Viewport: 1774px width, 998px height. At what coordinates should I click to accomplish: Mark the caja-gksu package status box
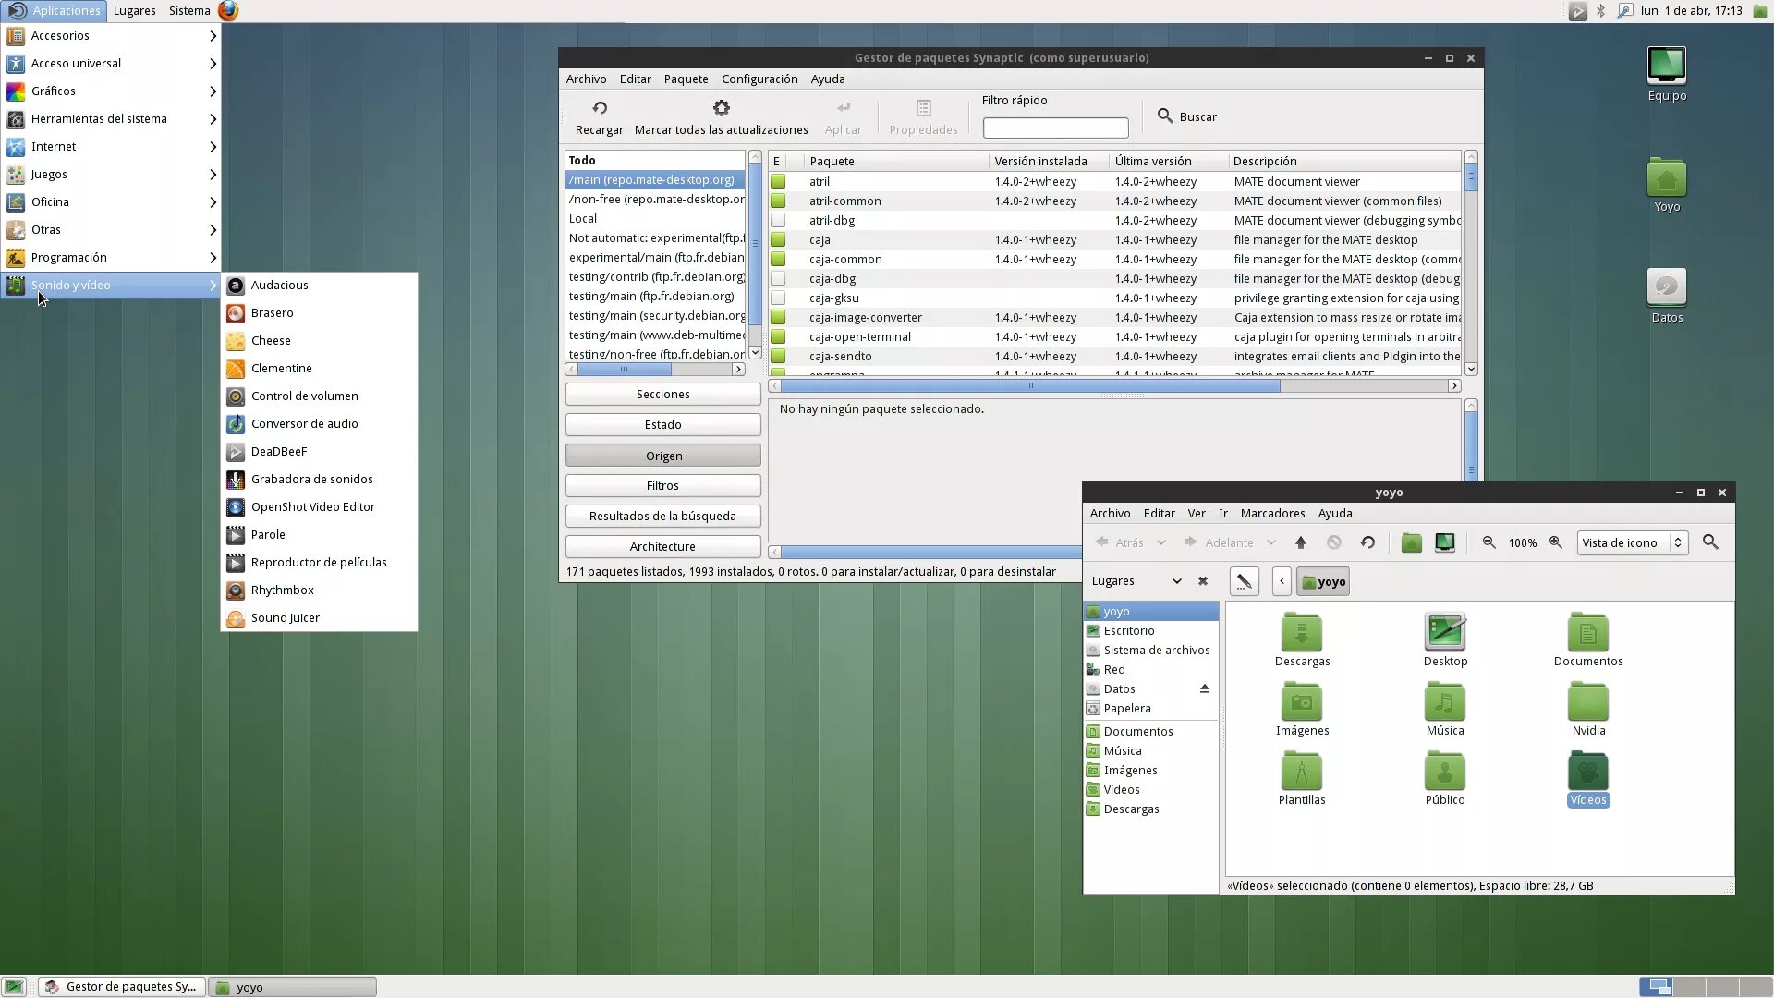pyautogui.click(x=778, y=298)
